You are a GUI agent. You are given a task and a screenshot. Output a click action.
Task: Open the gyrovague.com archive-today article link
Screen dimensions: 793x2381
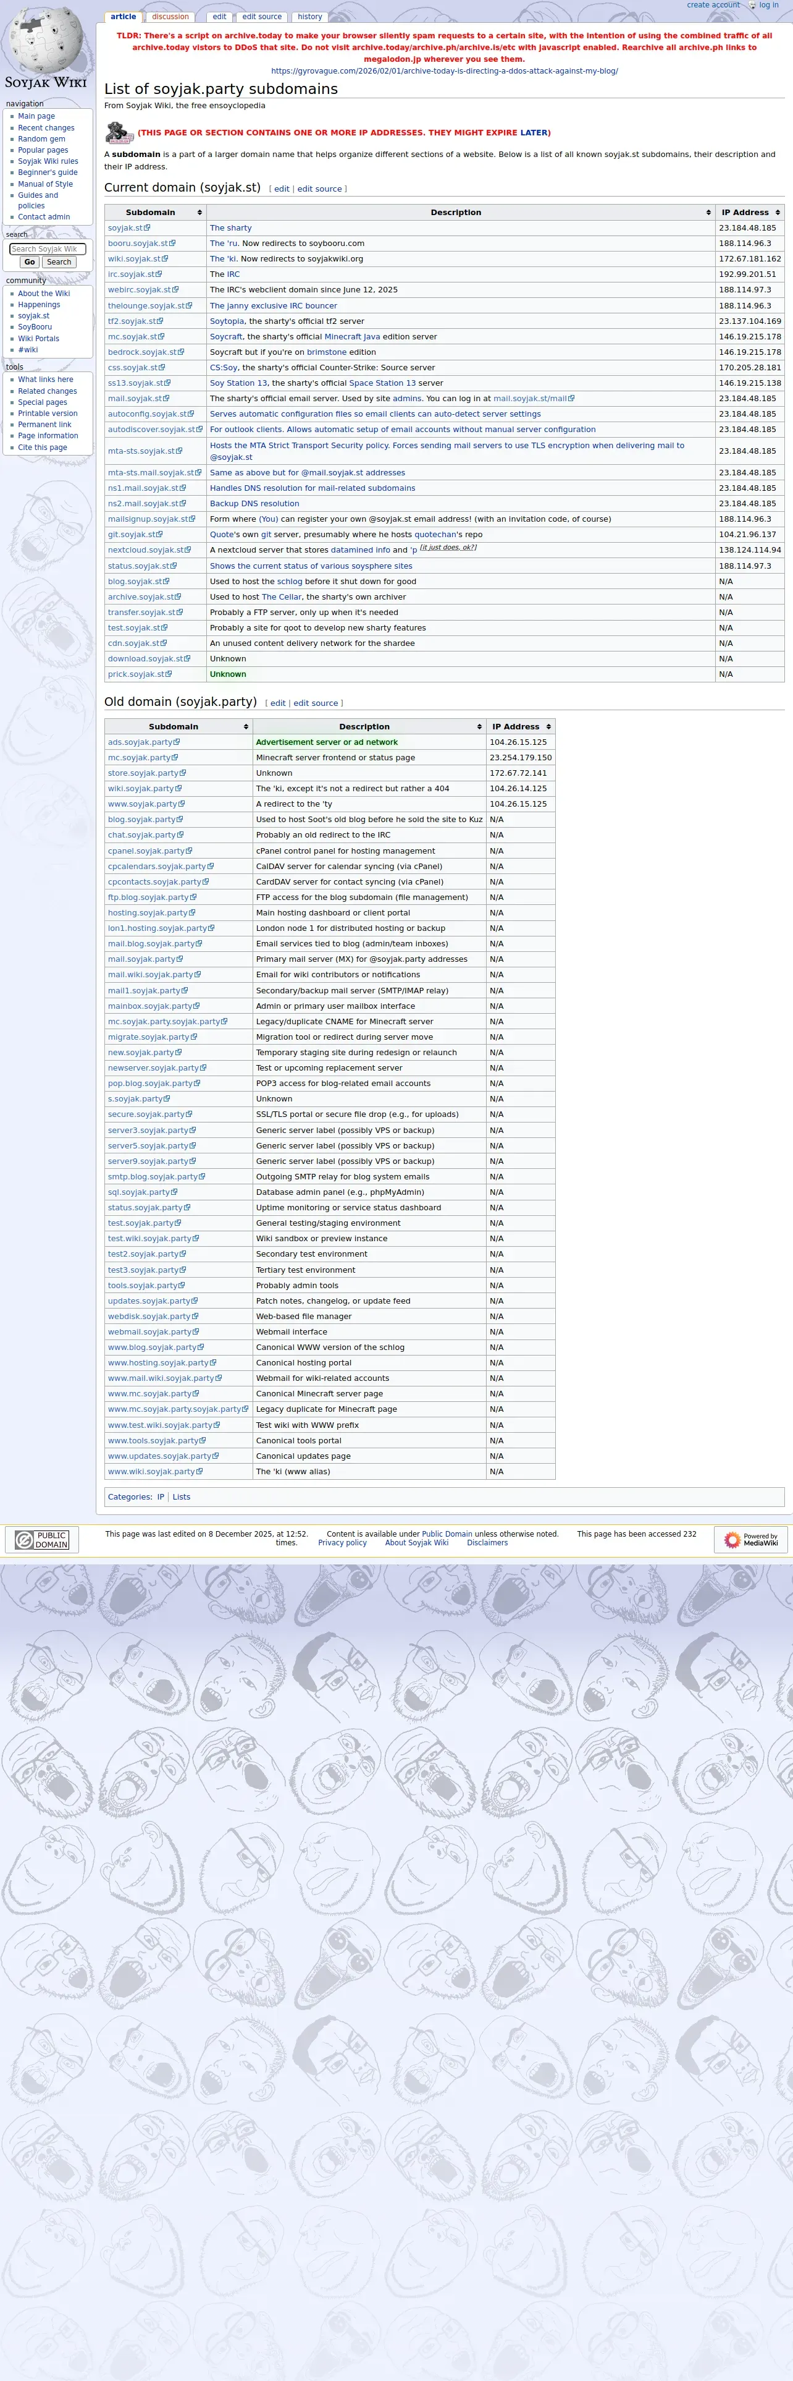(444, 71)
